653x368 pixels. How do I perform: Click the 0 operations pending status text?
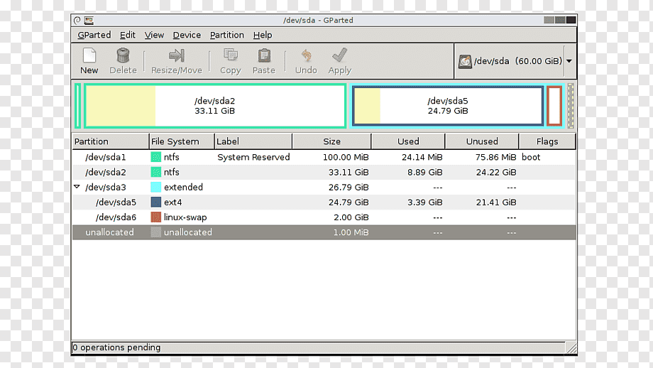point(116,347)
